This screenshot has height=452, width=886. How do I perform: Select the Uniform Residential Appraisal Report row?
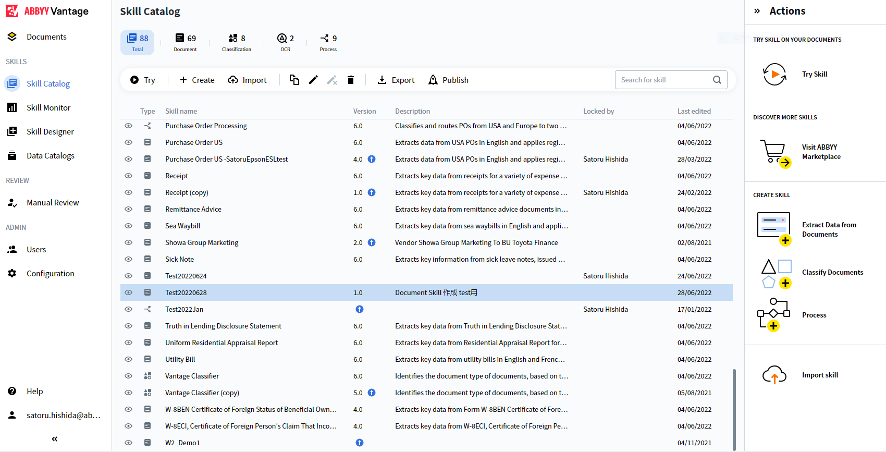(x=426, y=343)
